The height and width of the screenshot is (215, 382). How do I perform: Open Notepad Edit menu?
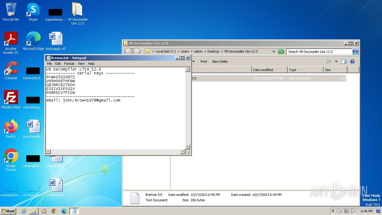point(58,64)
